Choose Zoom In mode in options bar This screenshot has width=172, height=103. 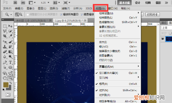tap(17, 14)
